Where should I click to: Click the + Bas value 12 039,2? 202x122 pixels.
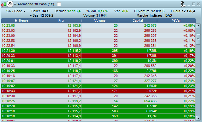click(47, 15)
